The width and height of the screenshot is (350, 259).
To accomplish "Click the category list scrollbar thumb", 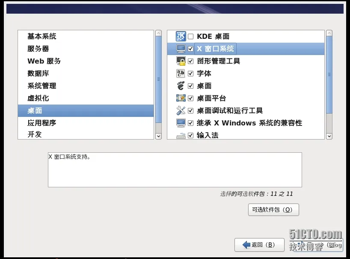I will pyautogui.click(x=158, y=79).
